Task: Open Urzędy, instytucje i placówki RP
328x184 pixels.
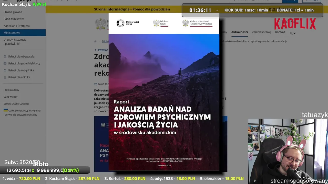Action: coord(15,42)
